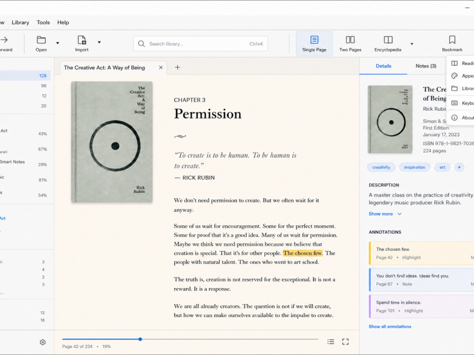Screen dimensions: 474x355
Task: Click Show all annotations link
Action: tap(390, 327)
